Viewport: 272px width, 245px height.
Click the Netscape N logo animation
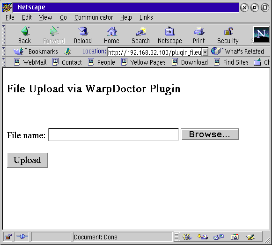pyautogui.click(x=261, y=35)
